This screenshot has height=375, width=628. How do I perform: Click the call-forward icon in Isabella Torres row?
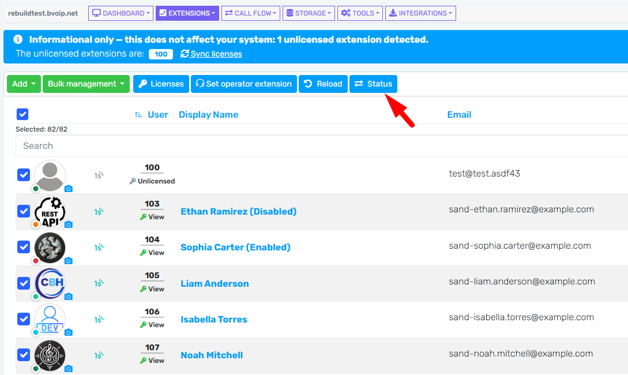pyautogui.click(x=99, y=319)
